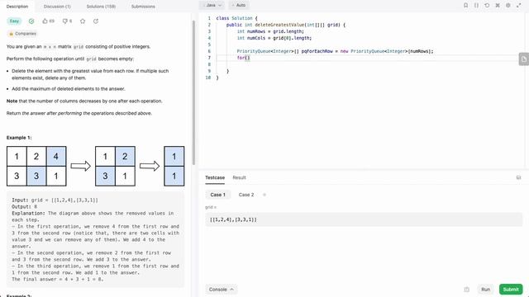Click the grid input field with [[1,2,4],[3,3,1]]
529x297 pixels.
[x=364, y=219]
